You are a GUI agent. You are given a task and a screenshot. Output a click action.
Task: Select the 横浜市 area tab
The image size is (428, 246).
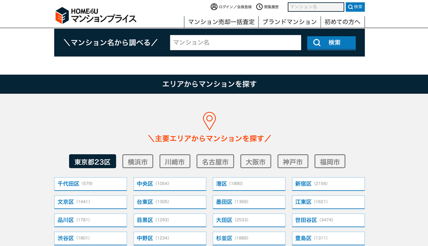point(138,161)
